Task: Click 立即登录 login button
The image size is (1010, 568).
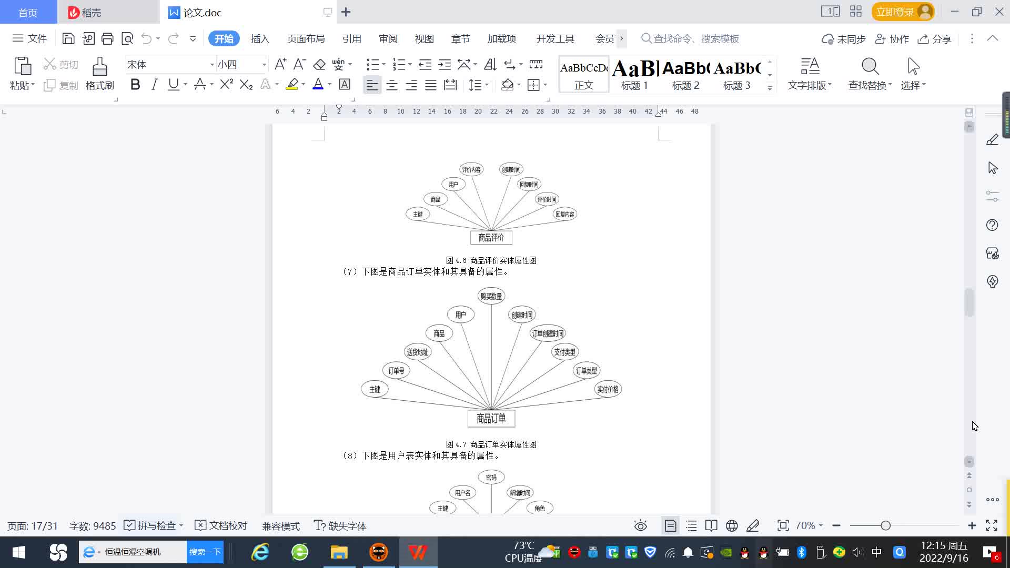Action: (903, 12)
